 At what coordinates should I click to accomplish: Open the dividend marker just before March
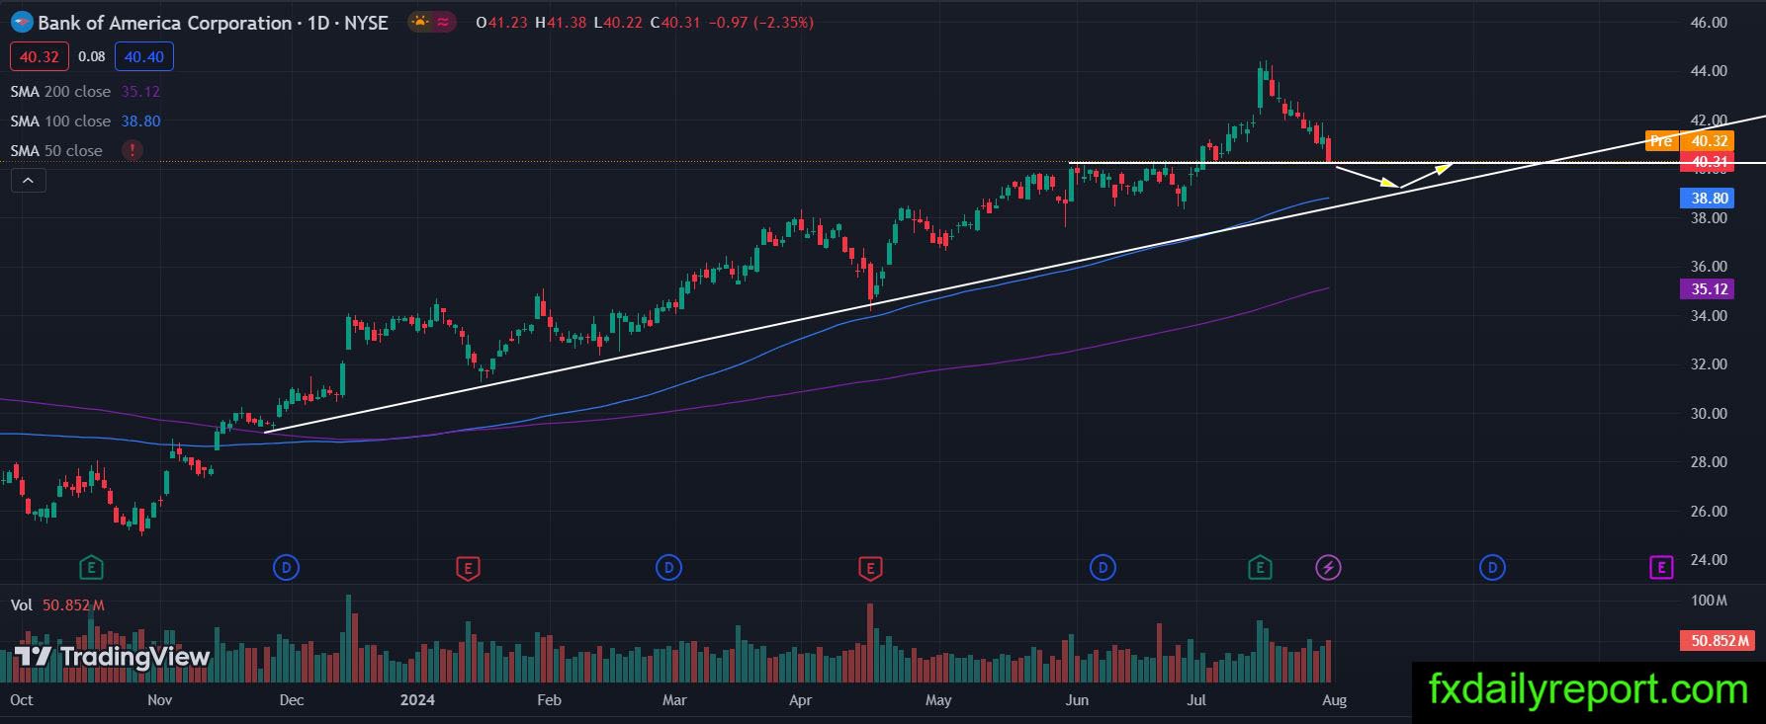[669, 567]
